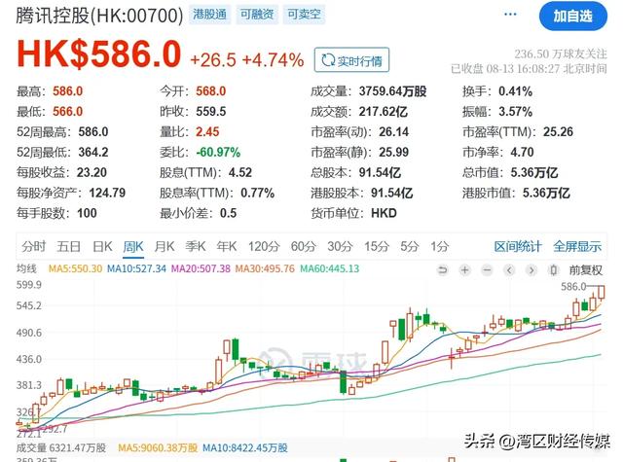Click the volume MA5:9060.38万股 label
Screen dimensions: 623x462
click(158, 448)
